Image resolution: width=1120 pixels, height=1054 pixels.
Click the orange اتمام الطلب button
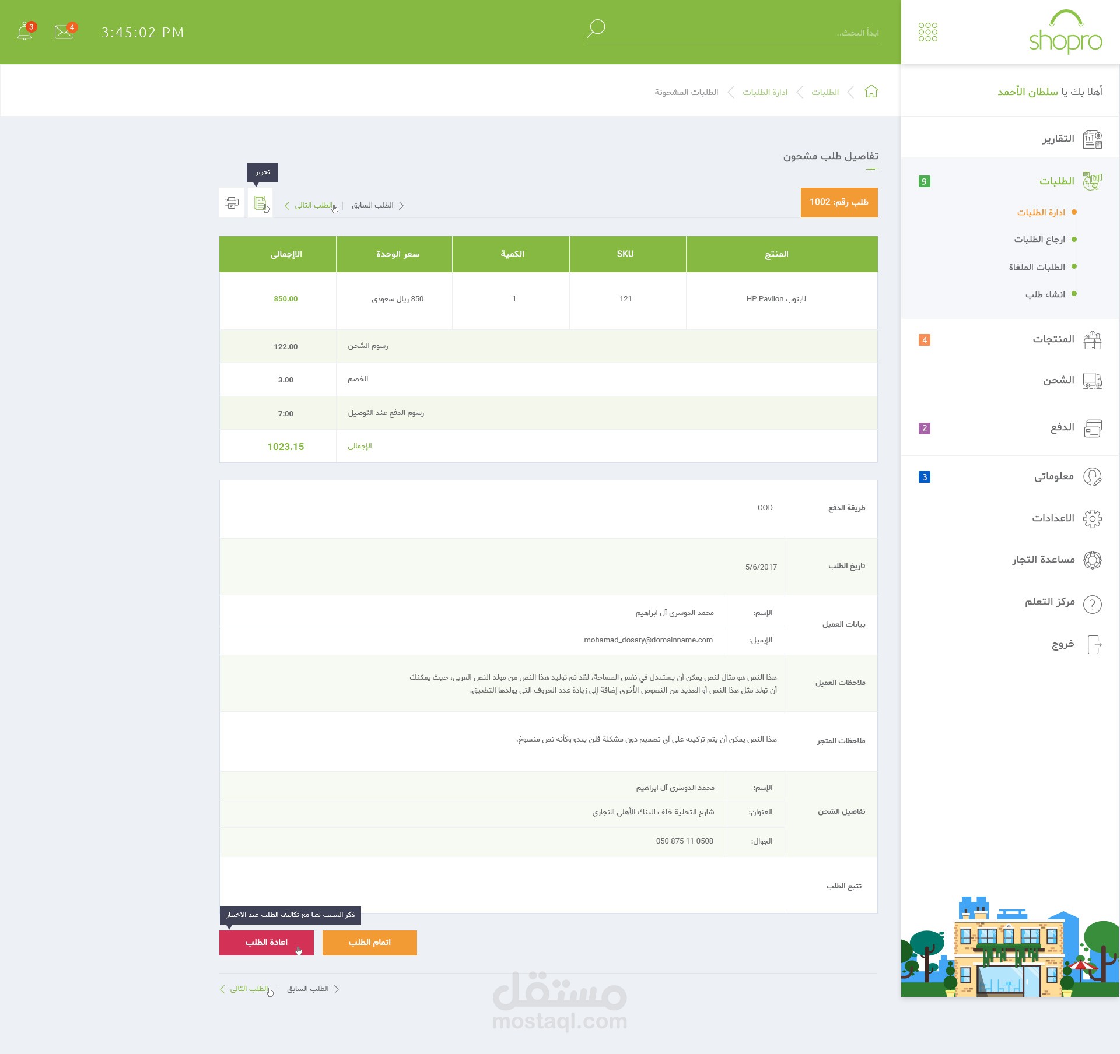pyautogui.click(x=369, y=943)
